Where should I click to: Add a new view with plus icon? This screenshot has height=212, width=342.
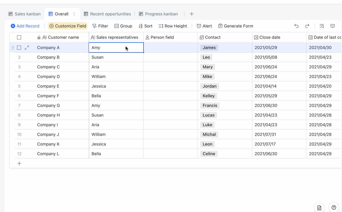(192, 14)
